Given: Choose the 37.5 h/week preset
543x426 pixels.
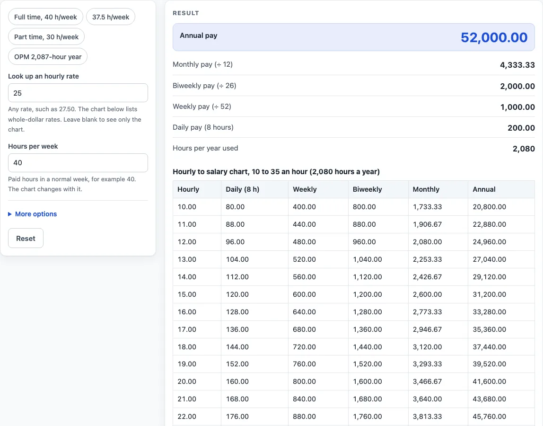Looking at the screenshot, I should [x=111, y=17].
